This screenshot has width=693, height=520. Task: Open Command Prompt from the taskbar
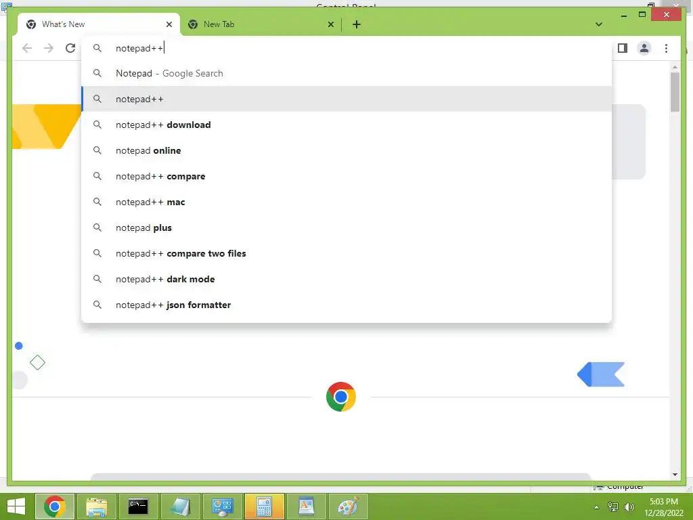(138, 506)
